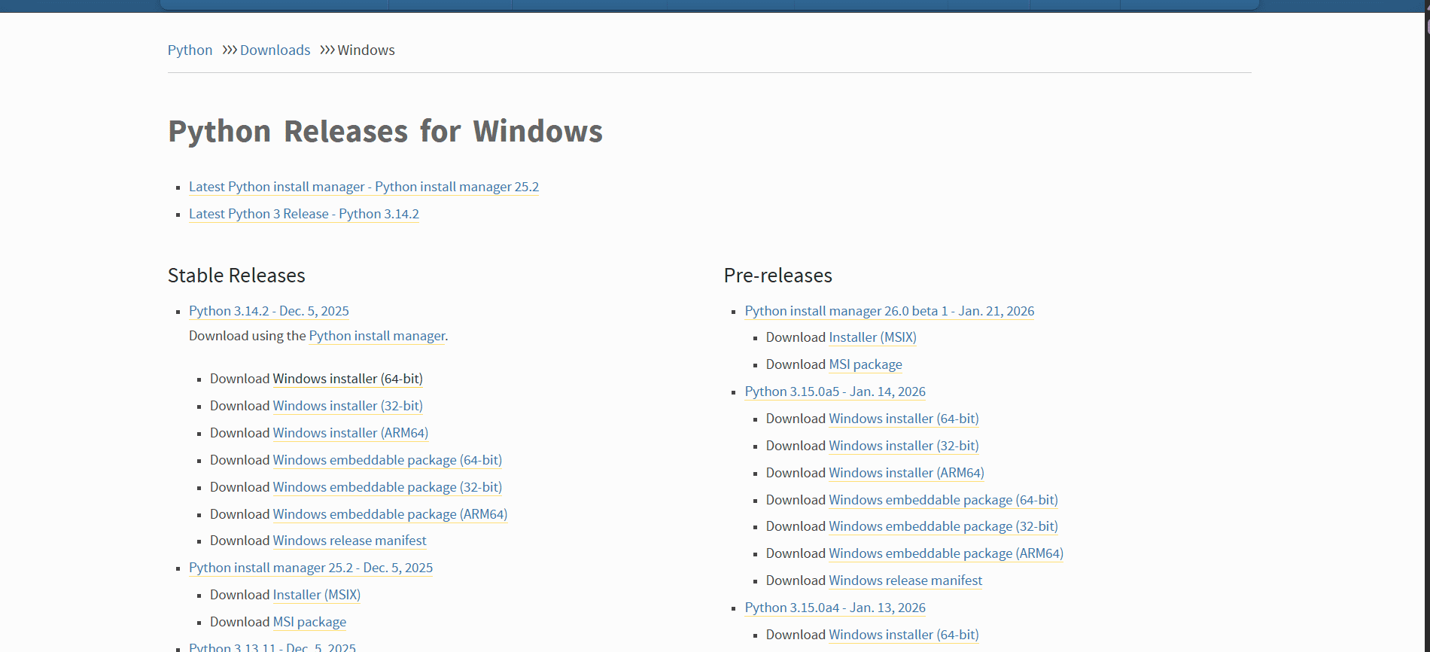The width and height of the screenshot is (1430, 652).
Task: Open the Python 3.14.2 Dec. 5, 2025 release
Action: click(269, 311)
